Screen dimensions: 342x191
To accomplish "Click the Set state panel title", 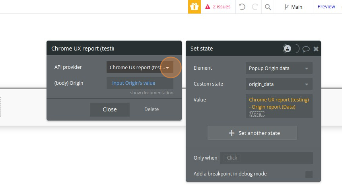I will (x=202, y=49).
